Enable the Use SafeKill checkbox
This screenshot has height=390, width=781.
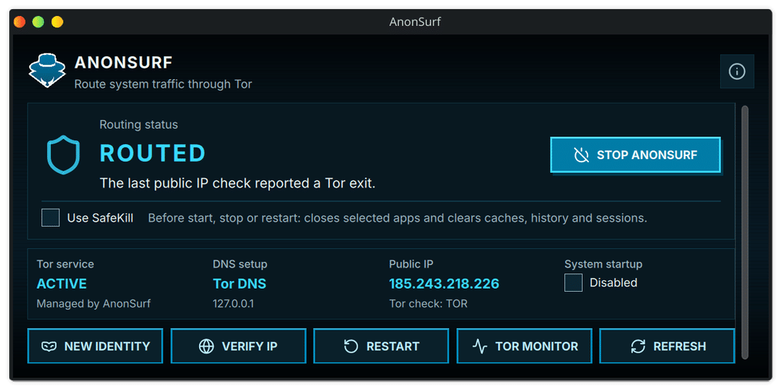tap(50, 218)
